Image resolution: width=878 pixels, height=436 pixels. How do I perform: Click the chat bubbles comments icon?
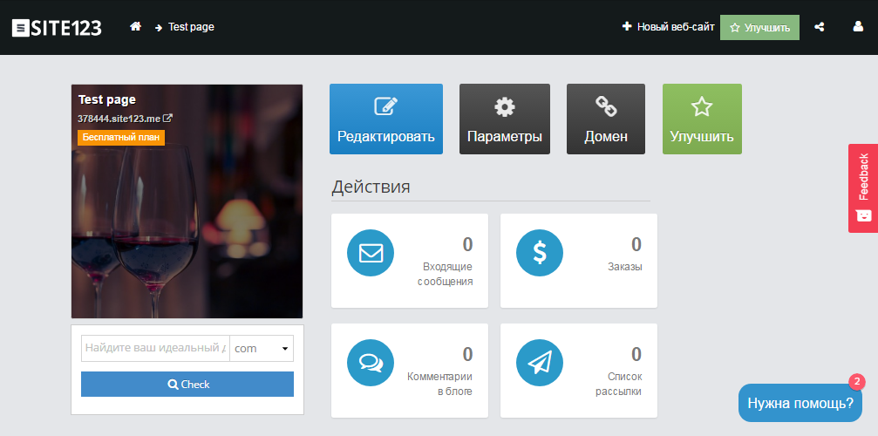pos(371,363)
